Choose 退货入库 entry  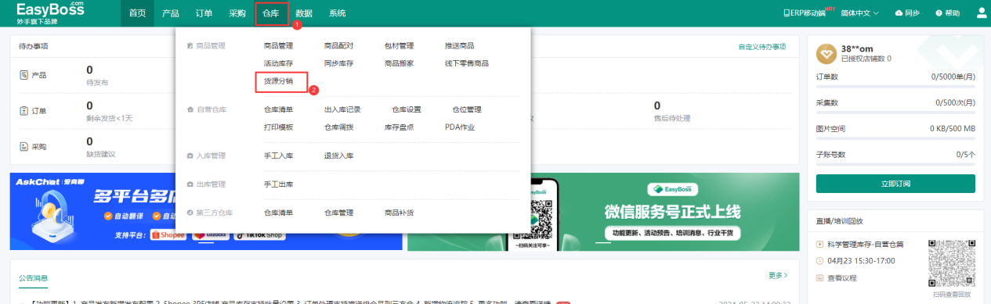click(x=338, y=156)
